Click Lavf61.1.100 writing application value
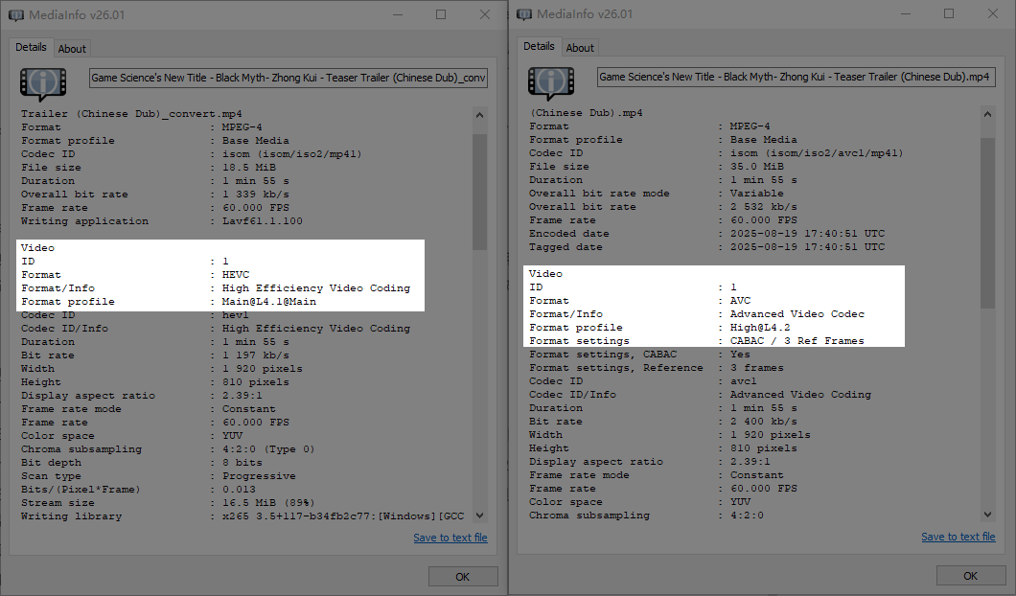Image resolution: width=1016 pixels, height=596 pixels. [x=263, y=221]
